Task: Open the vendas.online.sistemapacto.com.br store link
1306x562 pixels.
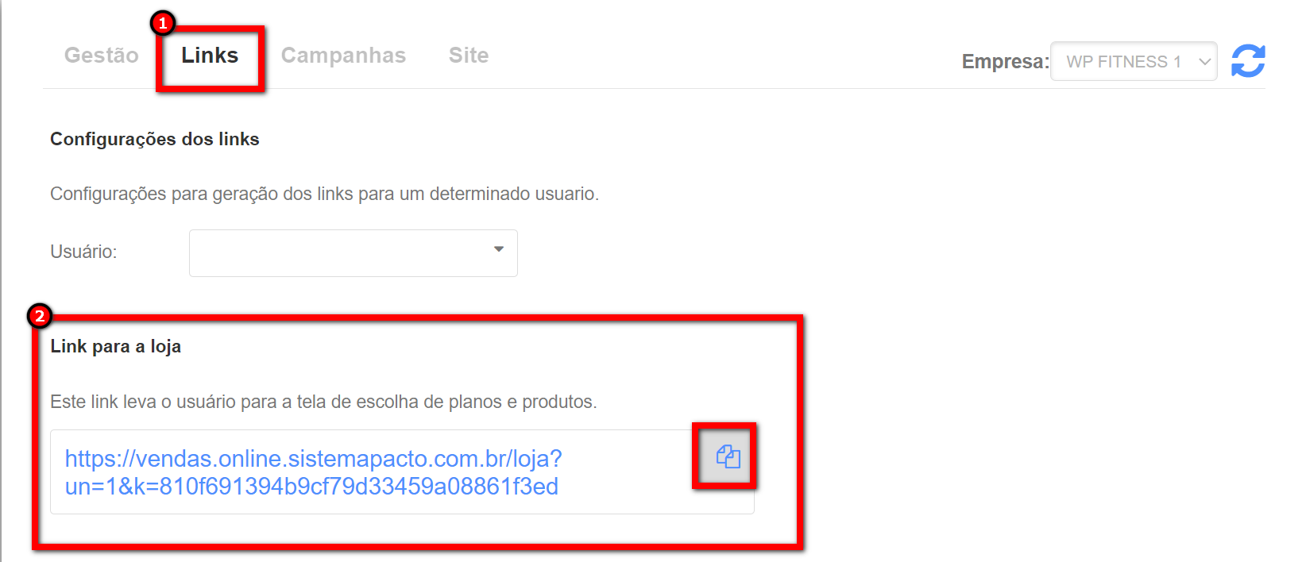Action: click(x=313, y=472)
